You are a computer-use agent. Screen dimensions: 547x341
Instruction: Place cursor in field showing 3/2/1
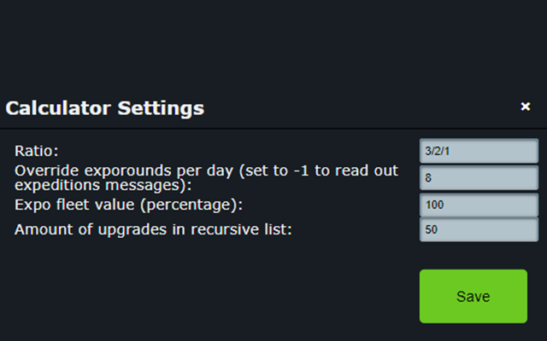(x=479, y=151)
